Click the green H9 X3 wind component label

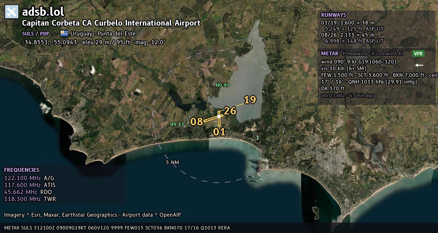coord(177,124)
